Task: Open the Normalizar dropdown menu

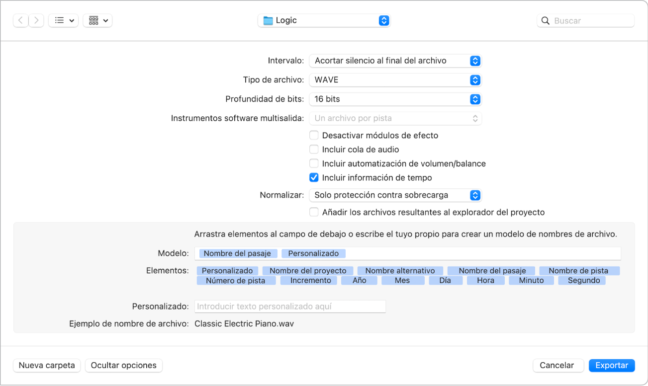Action: (395, 195)
